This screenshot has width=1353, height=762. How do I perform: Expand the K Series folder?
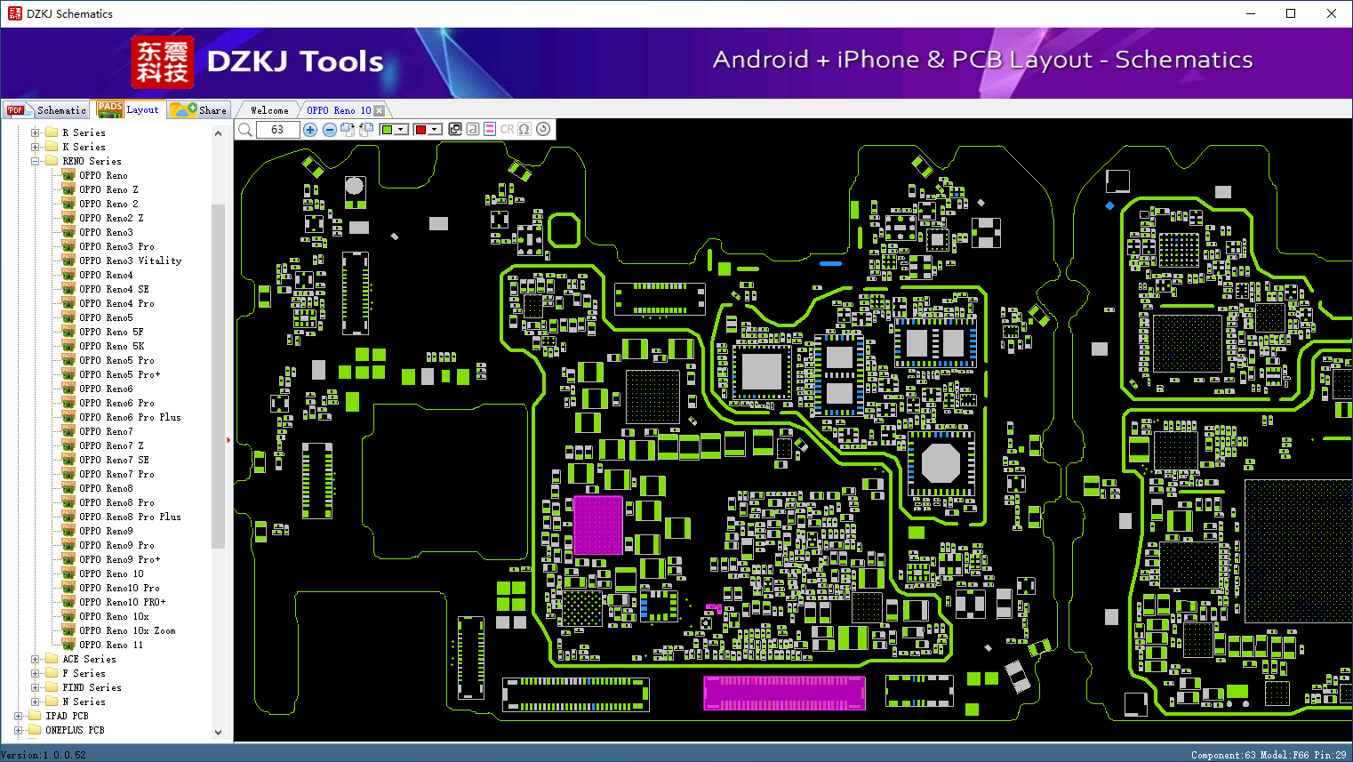pos(36,147)
